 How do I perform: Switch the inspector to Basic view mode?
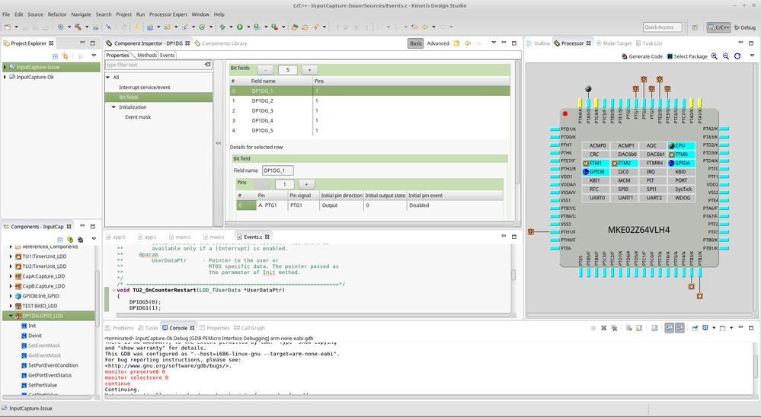click(415, 43)
